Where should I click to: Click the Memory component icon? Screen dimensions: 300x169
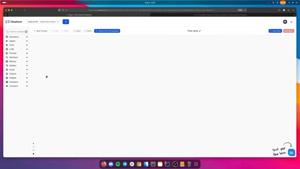pos(7,61)
